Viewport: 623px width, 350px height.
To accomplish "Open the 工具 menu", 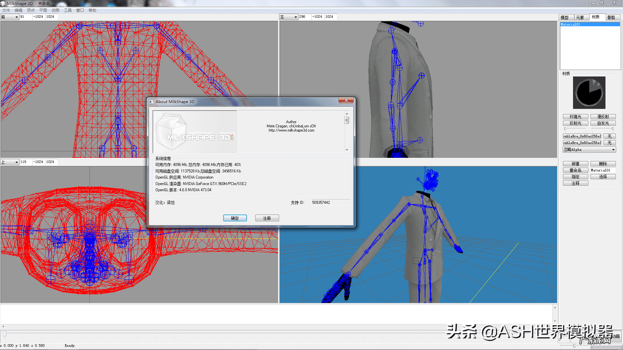I will point(67,10).
